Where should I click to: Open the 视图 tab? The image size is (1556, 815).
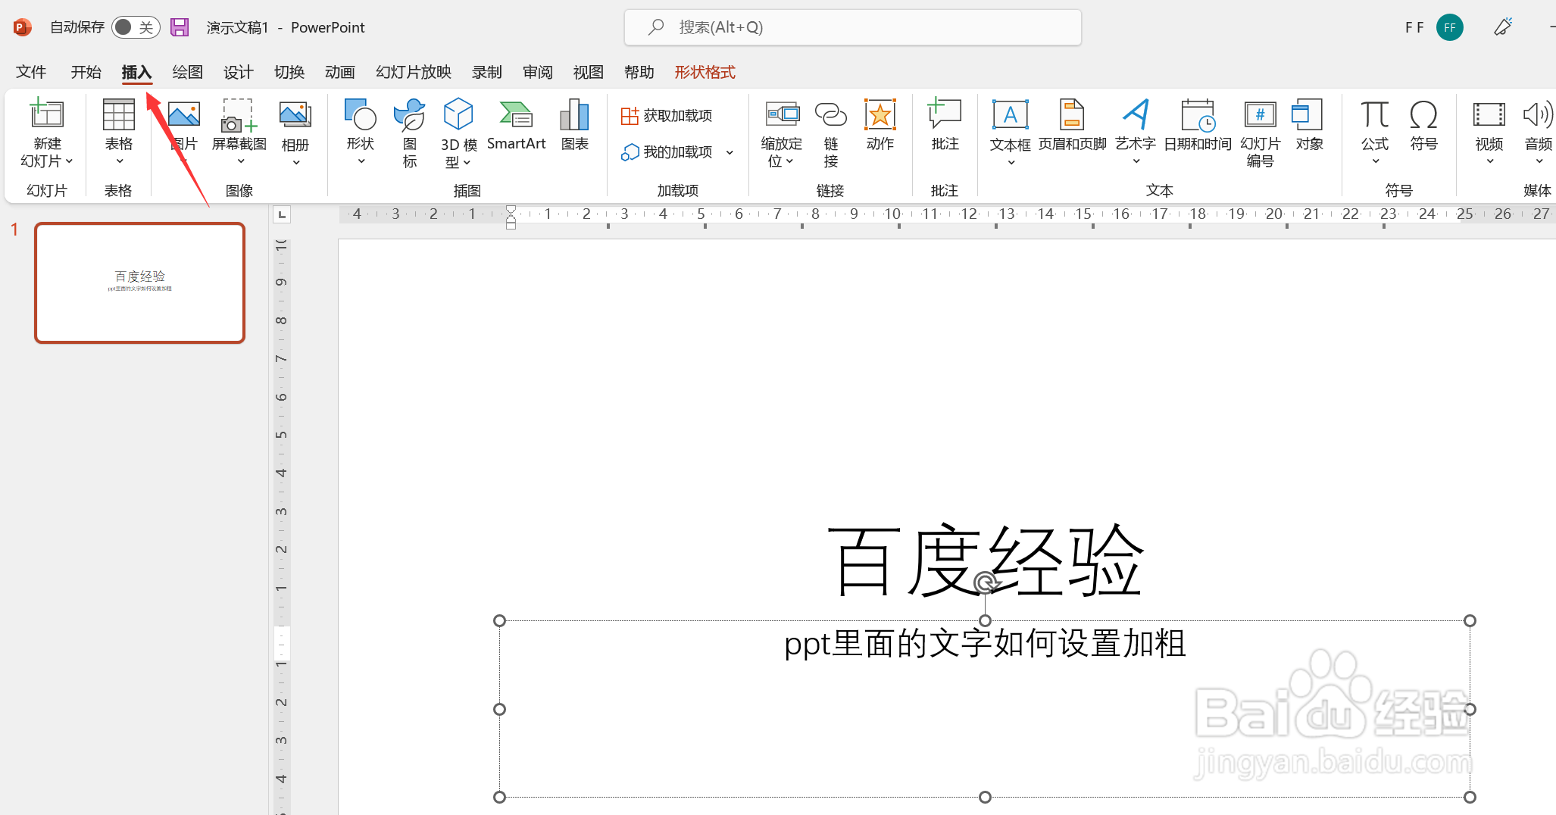coord(588,72)
